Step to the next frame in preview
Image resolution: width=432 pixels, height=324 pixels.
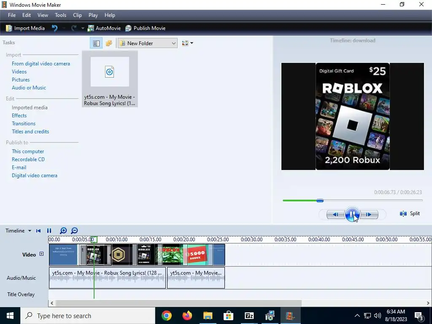coord(369,214)
